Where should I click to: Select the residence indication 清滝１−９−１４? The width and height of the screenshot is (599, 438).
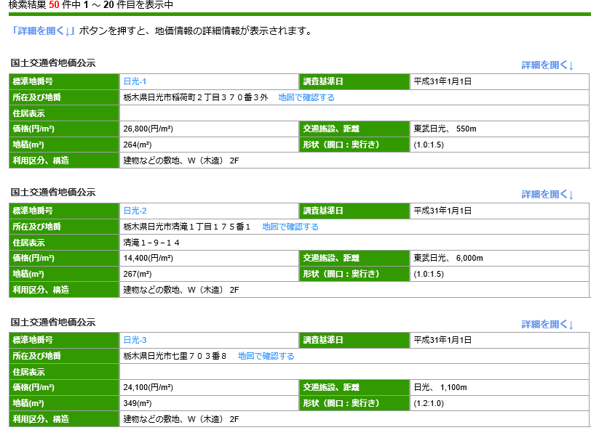[151, 243]
